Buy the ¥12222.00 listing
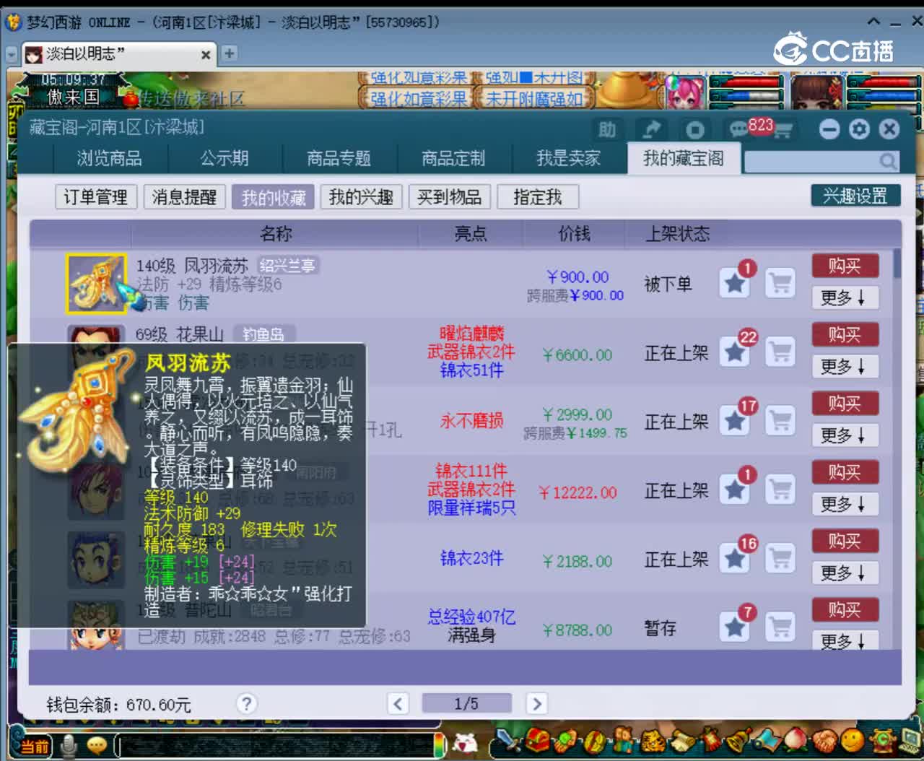Screen dimensions: 924x761 pyautogui.click(x=845, y=472)
